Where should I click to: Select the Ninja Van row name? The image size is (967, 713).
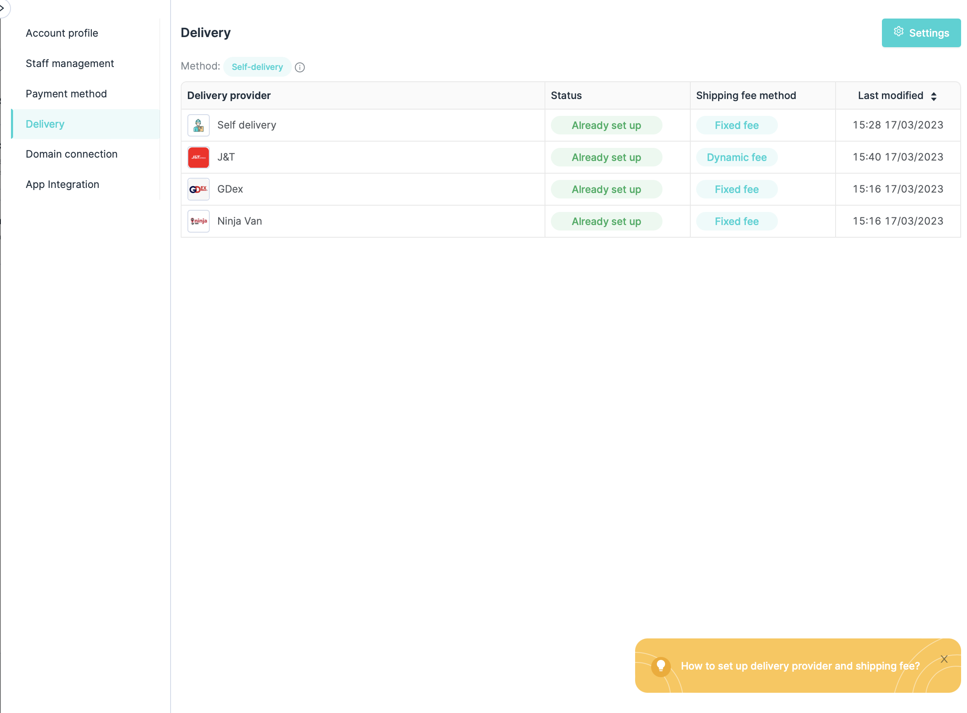(x=239, y=221)
